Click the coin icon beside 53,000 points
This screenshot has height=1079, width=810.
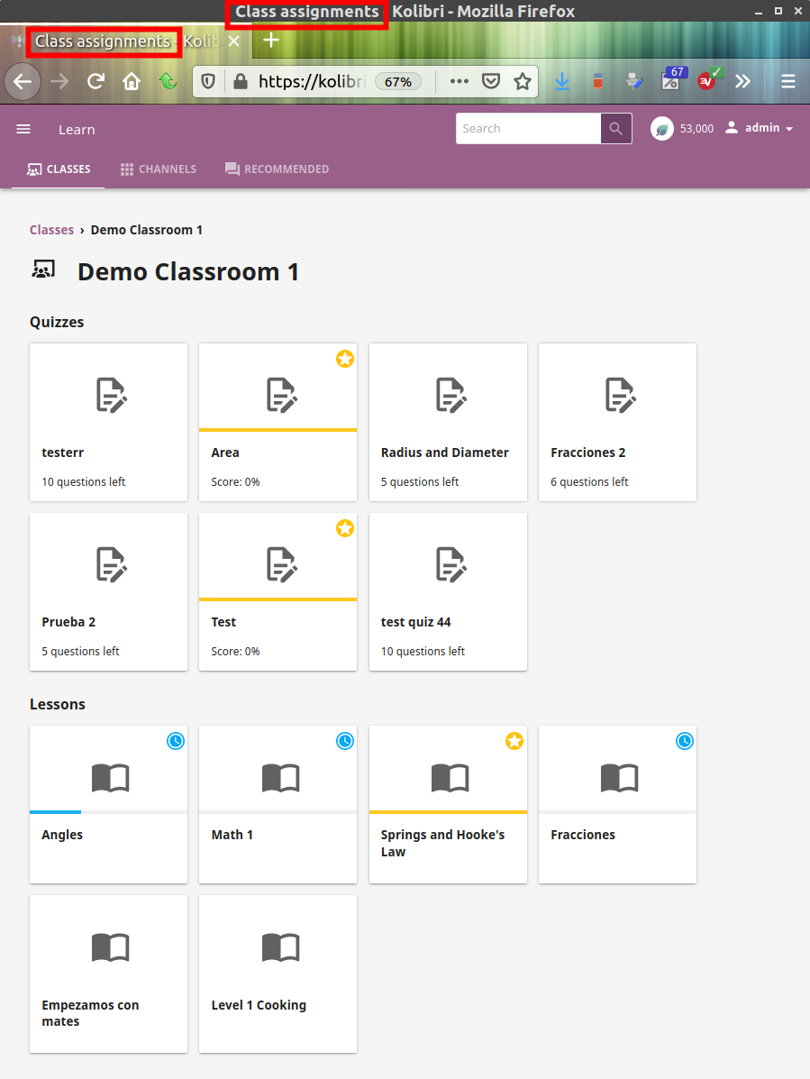[661, 128]
